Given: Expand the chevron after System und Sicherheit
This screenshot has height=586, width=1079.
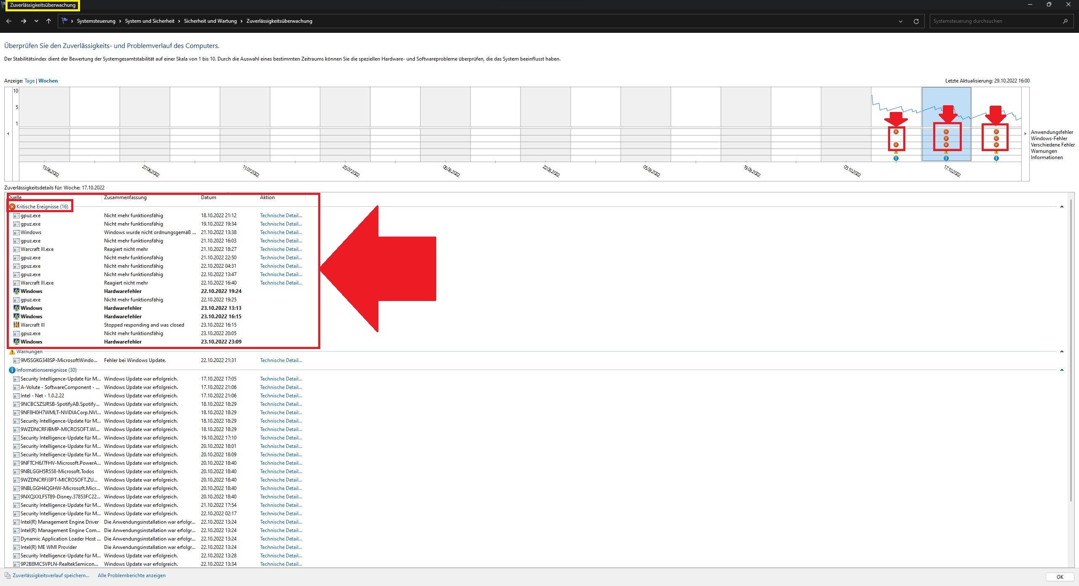Looking at the screenshot, I should pos(179,21).
